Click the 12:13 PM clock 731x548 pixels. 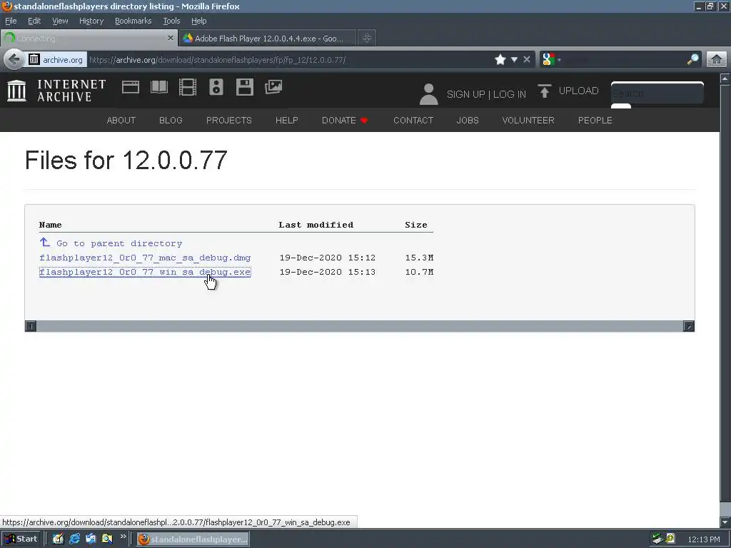(x=703, y=539)
